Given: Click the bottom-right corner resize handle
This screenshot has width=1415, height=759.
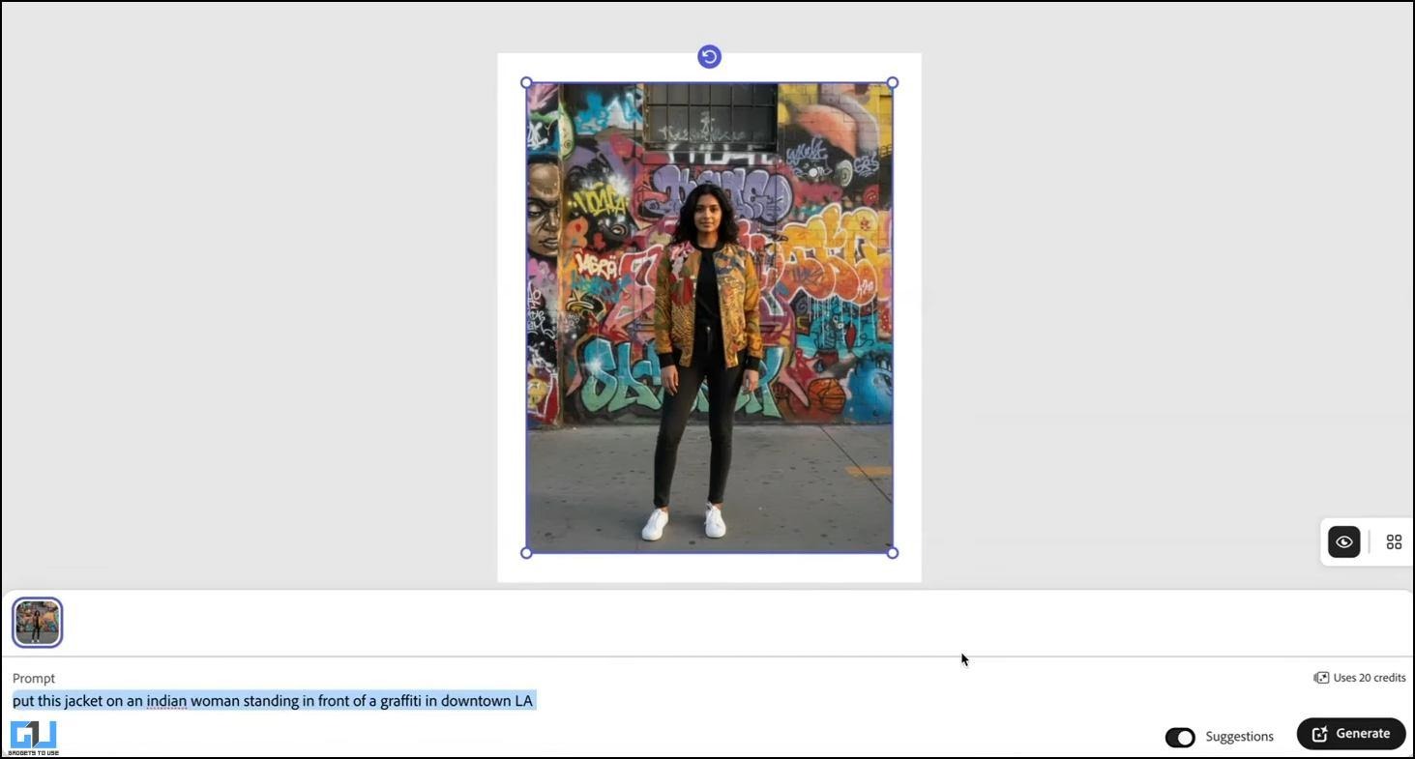Looking at the screenshot, I should coord(893,553).
